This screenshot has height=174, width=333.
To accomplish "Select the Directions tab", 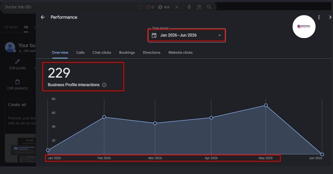I will coord(152,52).
